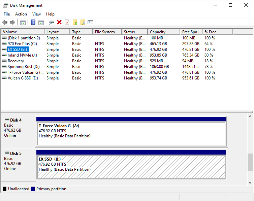Click the scroll up arrow in disk pane
Screen dimensions: 254x201
click(250, 116)
